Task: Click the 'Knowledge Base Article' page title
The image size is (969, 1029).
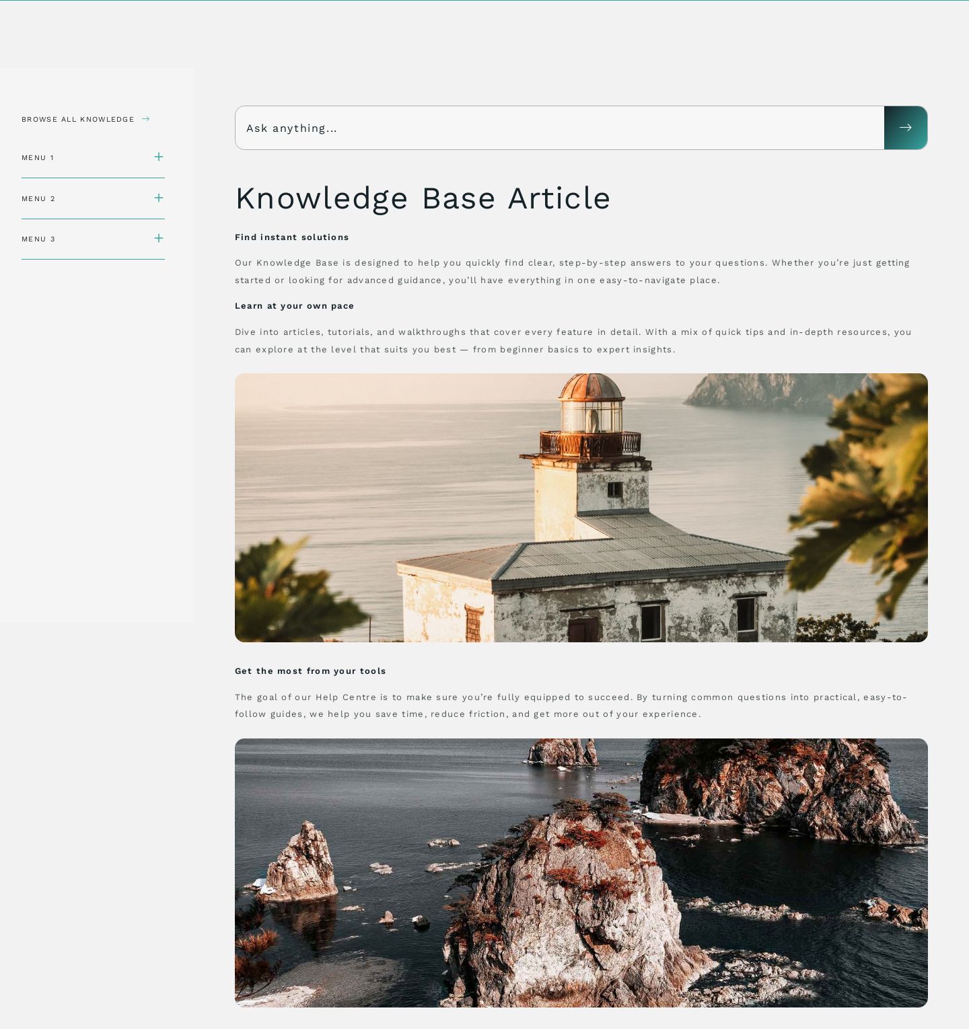Action: 422,198
